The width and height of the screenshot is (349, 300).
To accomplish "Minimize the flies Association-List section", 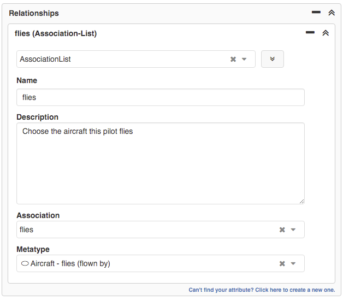I will 310,33.
